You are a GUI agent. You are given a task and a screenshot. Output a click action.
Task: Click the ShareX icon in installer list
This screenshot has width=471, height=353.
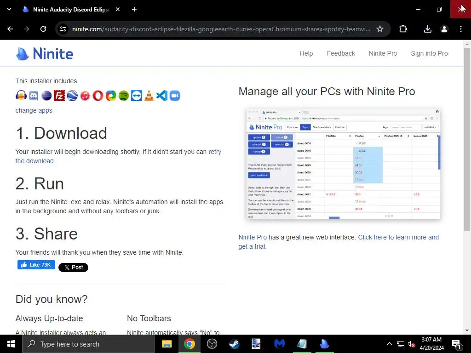(x=111, y=96)
